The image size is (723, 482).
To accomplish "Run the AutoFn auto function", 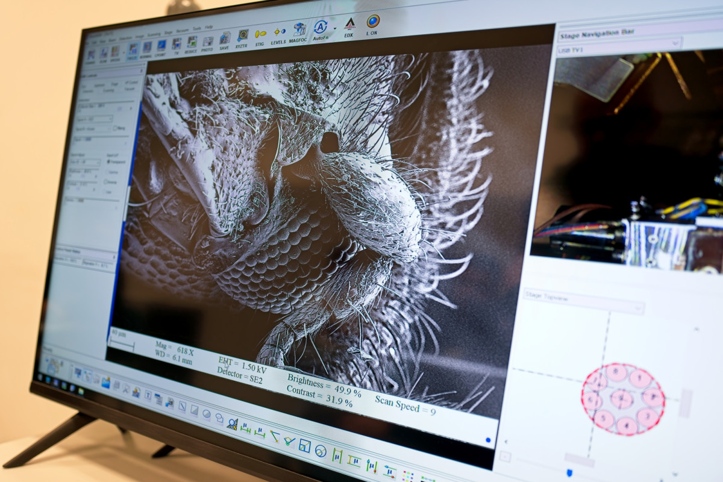I will pos(321,29).
